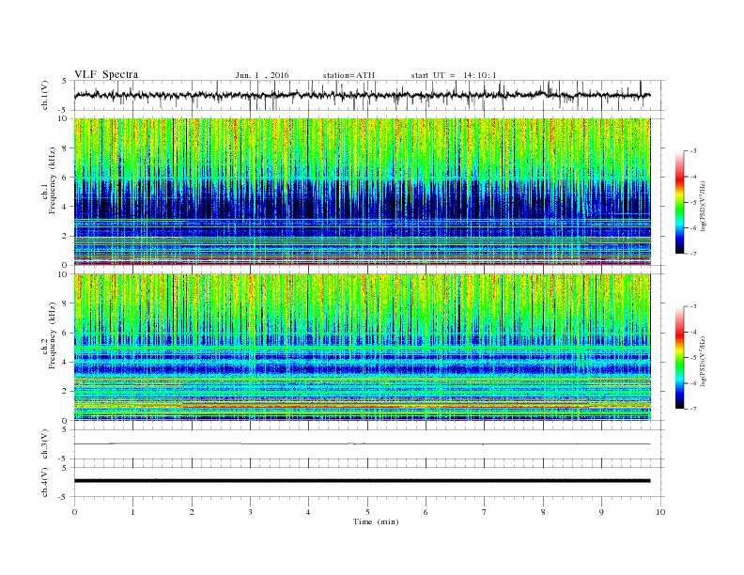Click the time axis tick label "5"
This screenshot has height=575, width=744.
(367, 512)
